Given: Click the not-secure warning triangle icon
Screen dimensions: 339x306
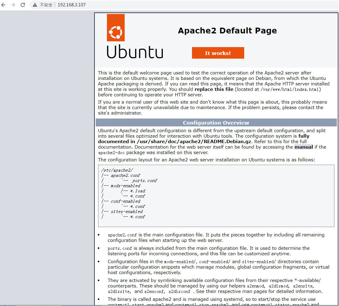Looking at the screenshot, I should [x=35, y=5].
